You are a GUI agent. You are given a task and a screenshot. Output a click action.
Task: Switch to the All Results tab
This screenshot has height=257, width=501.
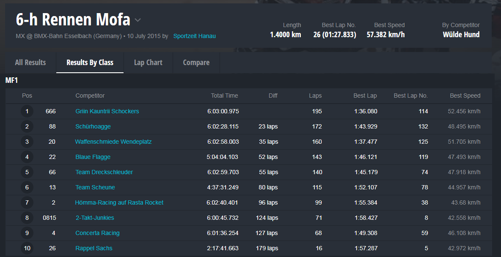(30, 63)
